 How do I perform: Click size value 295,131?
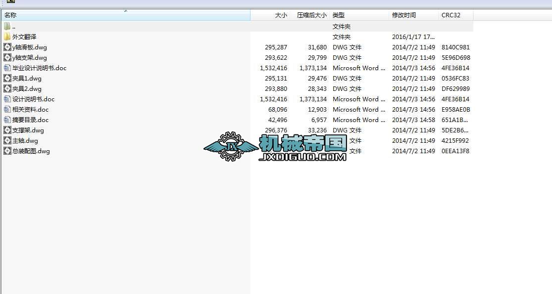tap(276, 78)
